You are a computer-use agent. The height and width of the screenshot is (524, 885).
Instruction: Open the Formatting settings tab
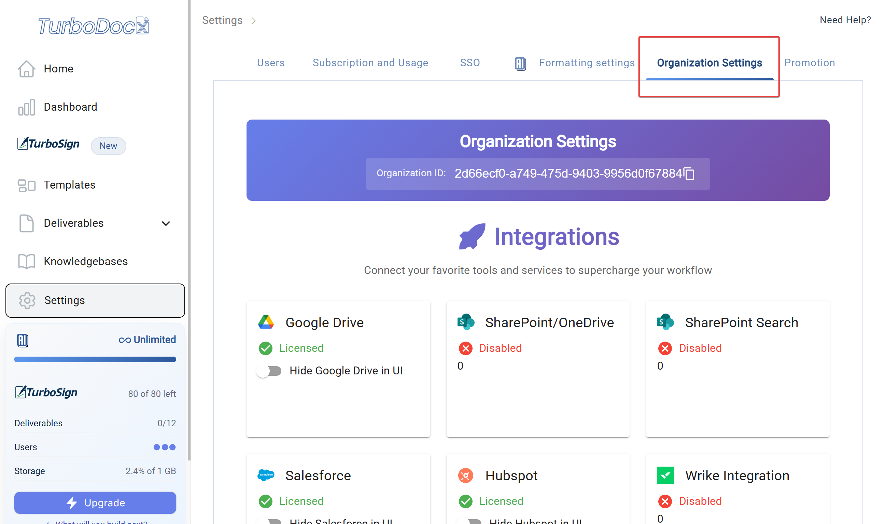[587, 63]
